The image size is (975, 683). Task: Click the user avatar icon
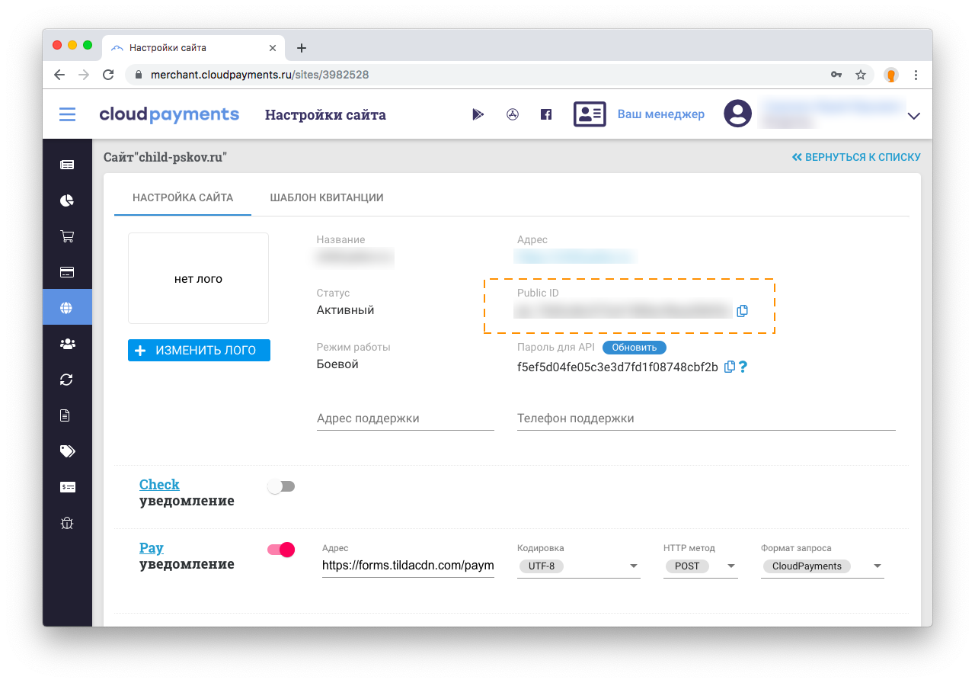point(737,114)
